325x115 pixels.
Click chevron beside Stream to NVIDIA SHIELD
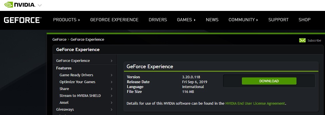(112, 96)
